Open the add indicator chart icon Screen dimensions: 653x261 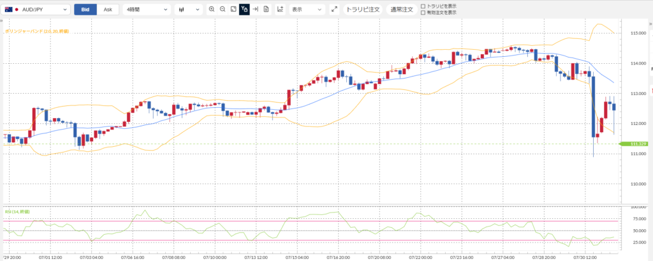pyautogui.click(x=281, y=9)
